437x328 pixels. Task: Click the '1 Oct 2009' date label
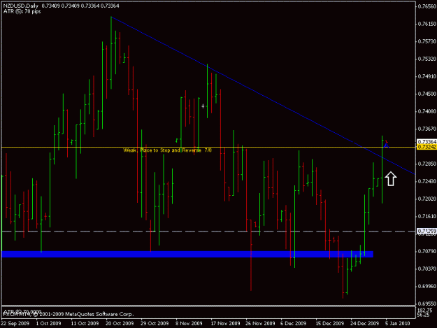coord(48,323)
